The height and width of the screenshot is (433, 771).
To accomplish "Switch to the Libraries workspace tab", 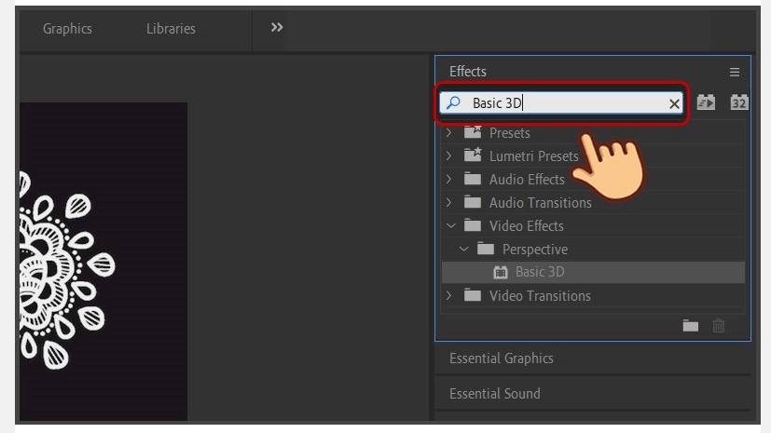I will point(171,29).
